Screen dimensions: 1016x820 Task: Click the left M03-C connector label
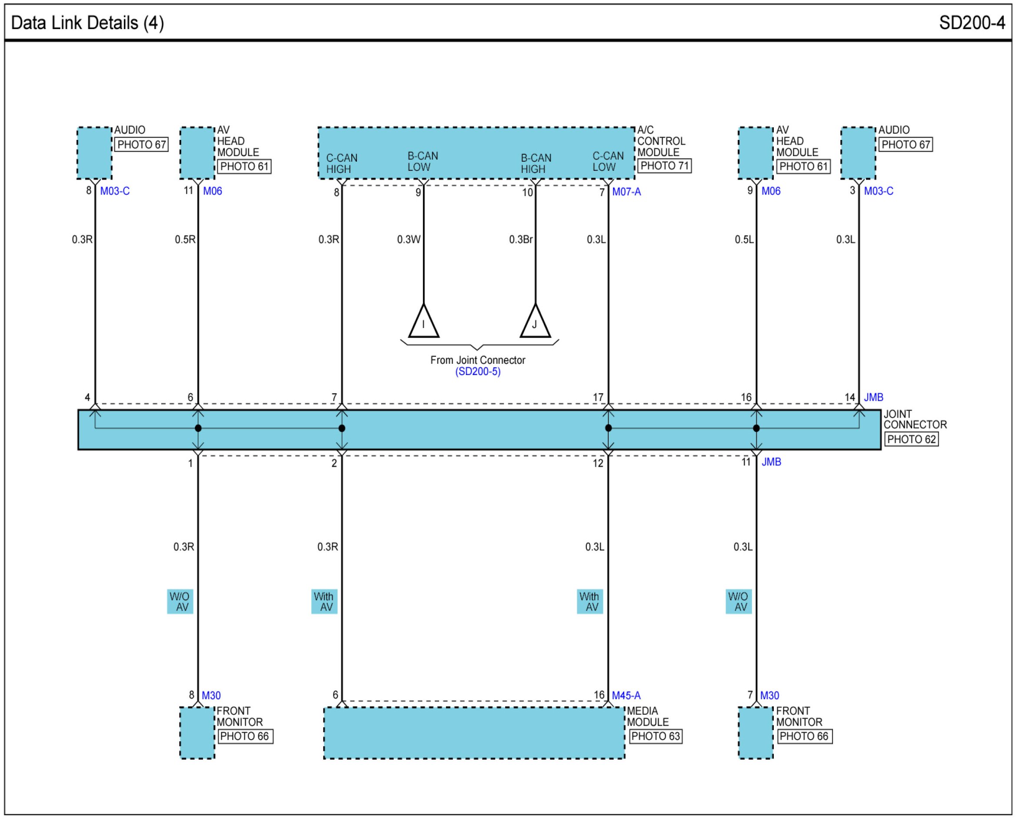click(x=114, y=191)
